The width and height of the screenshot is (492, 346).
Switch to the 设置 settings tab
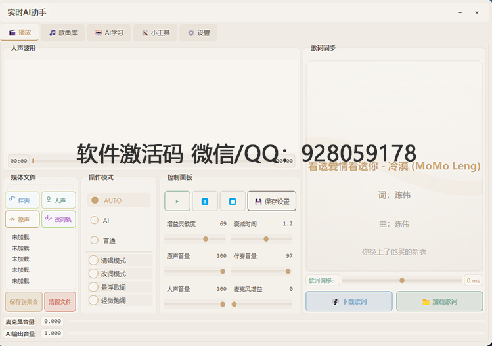pyautogui.click(x=198, y=32)
